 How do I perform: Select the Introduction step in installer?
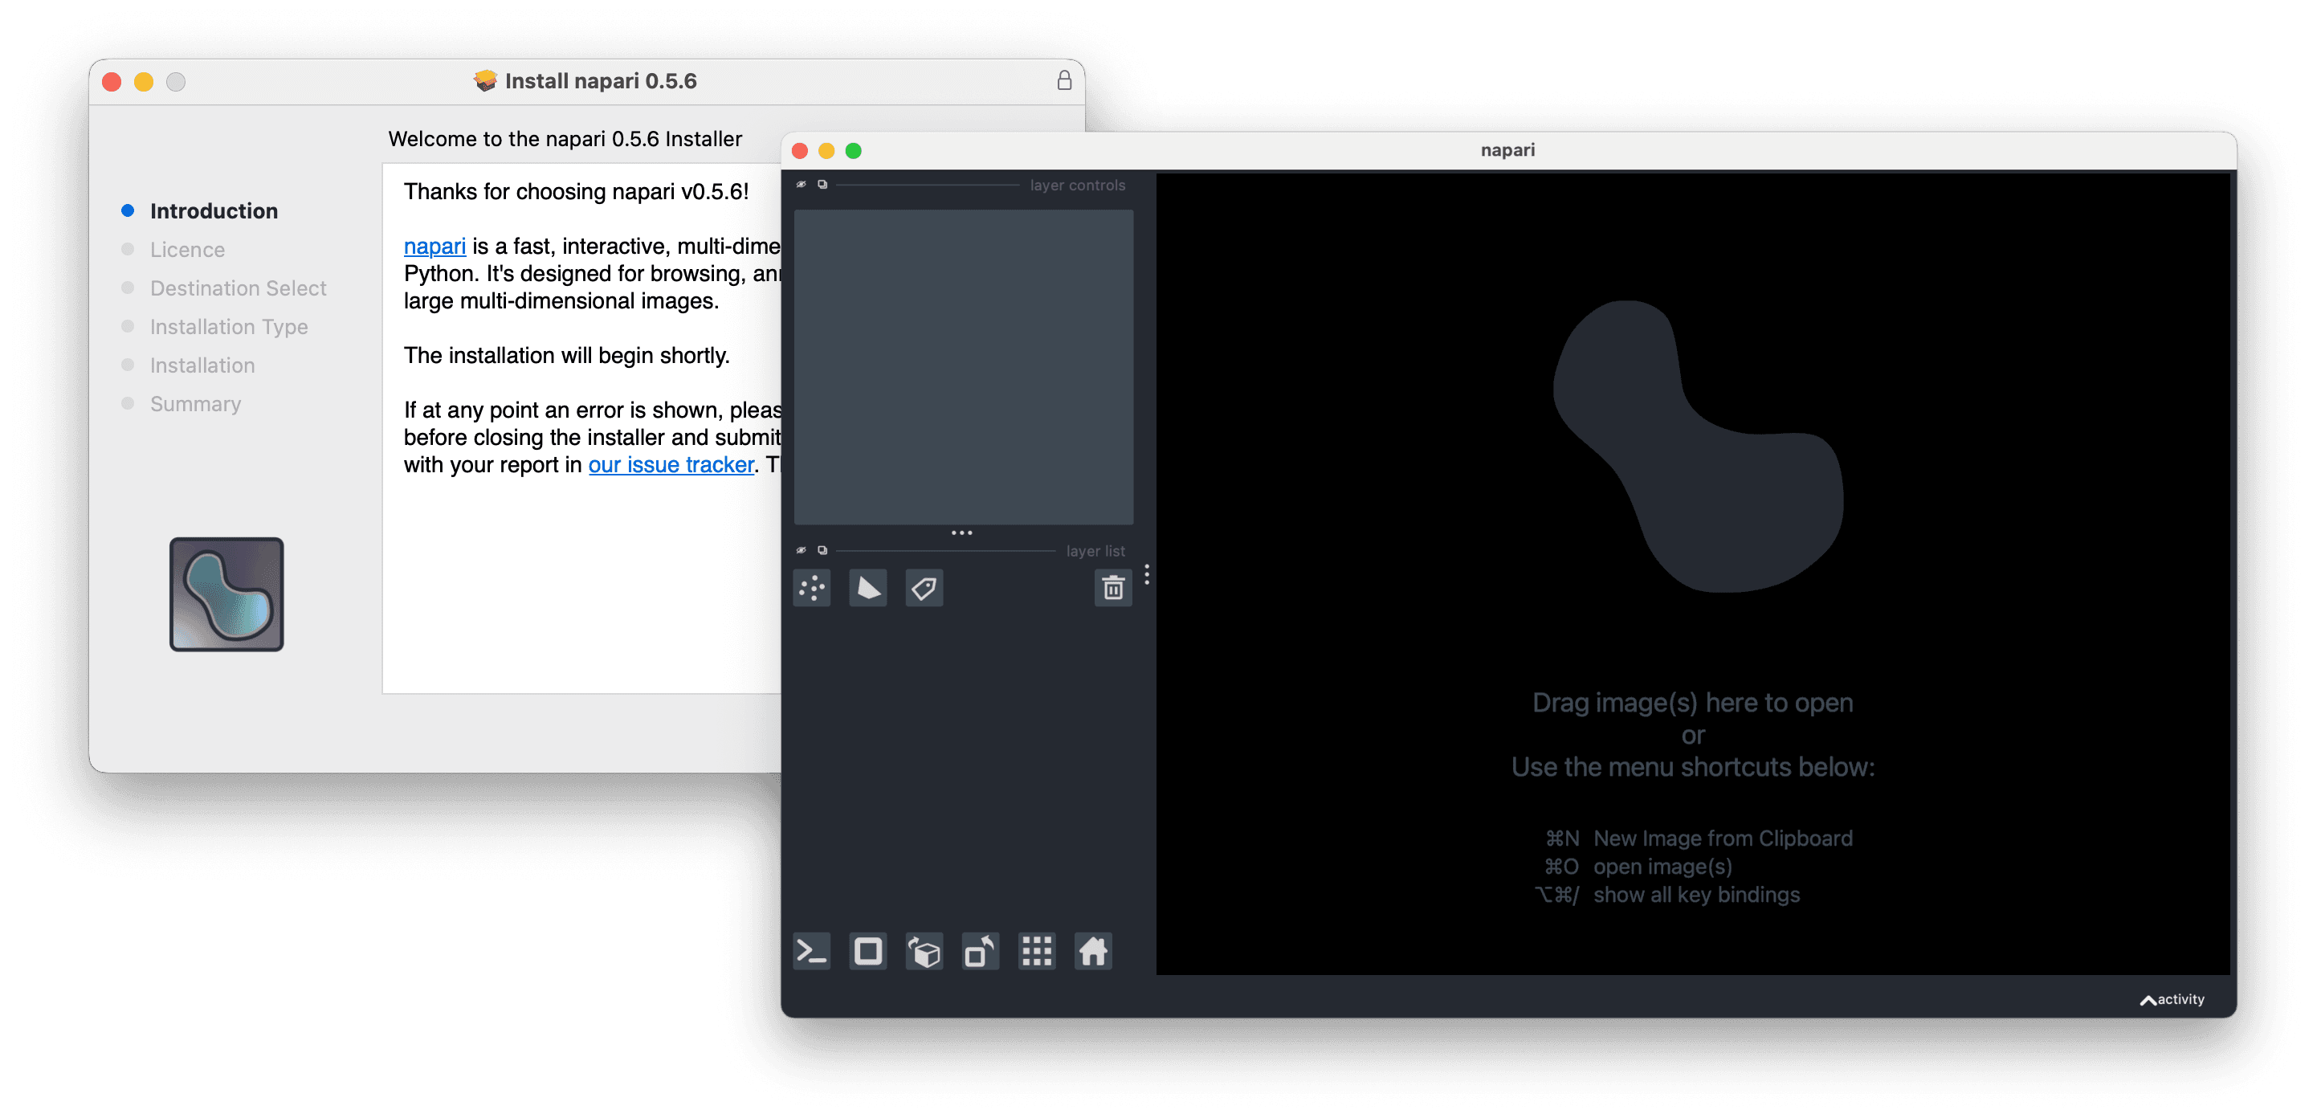tap(211, 210)
